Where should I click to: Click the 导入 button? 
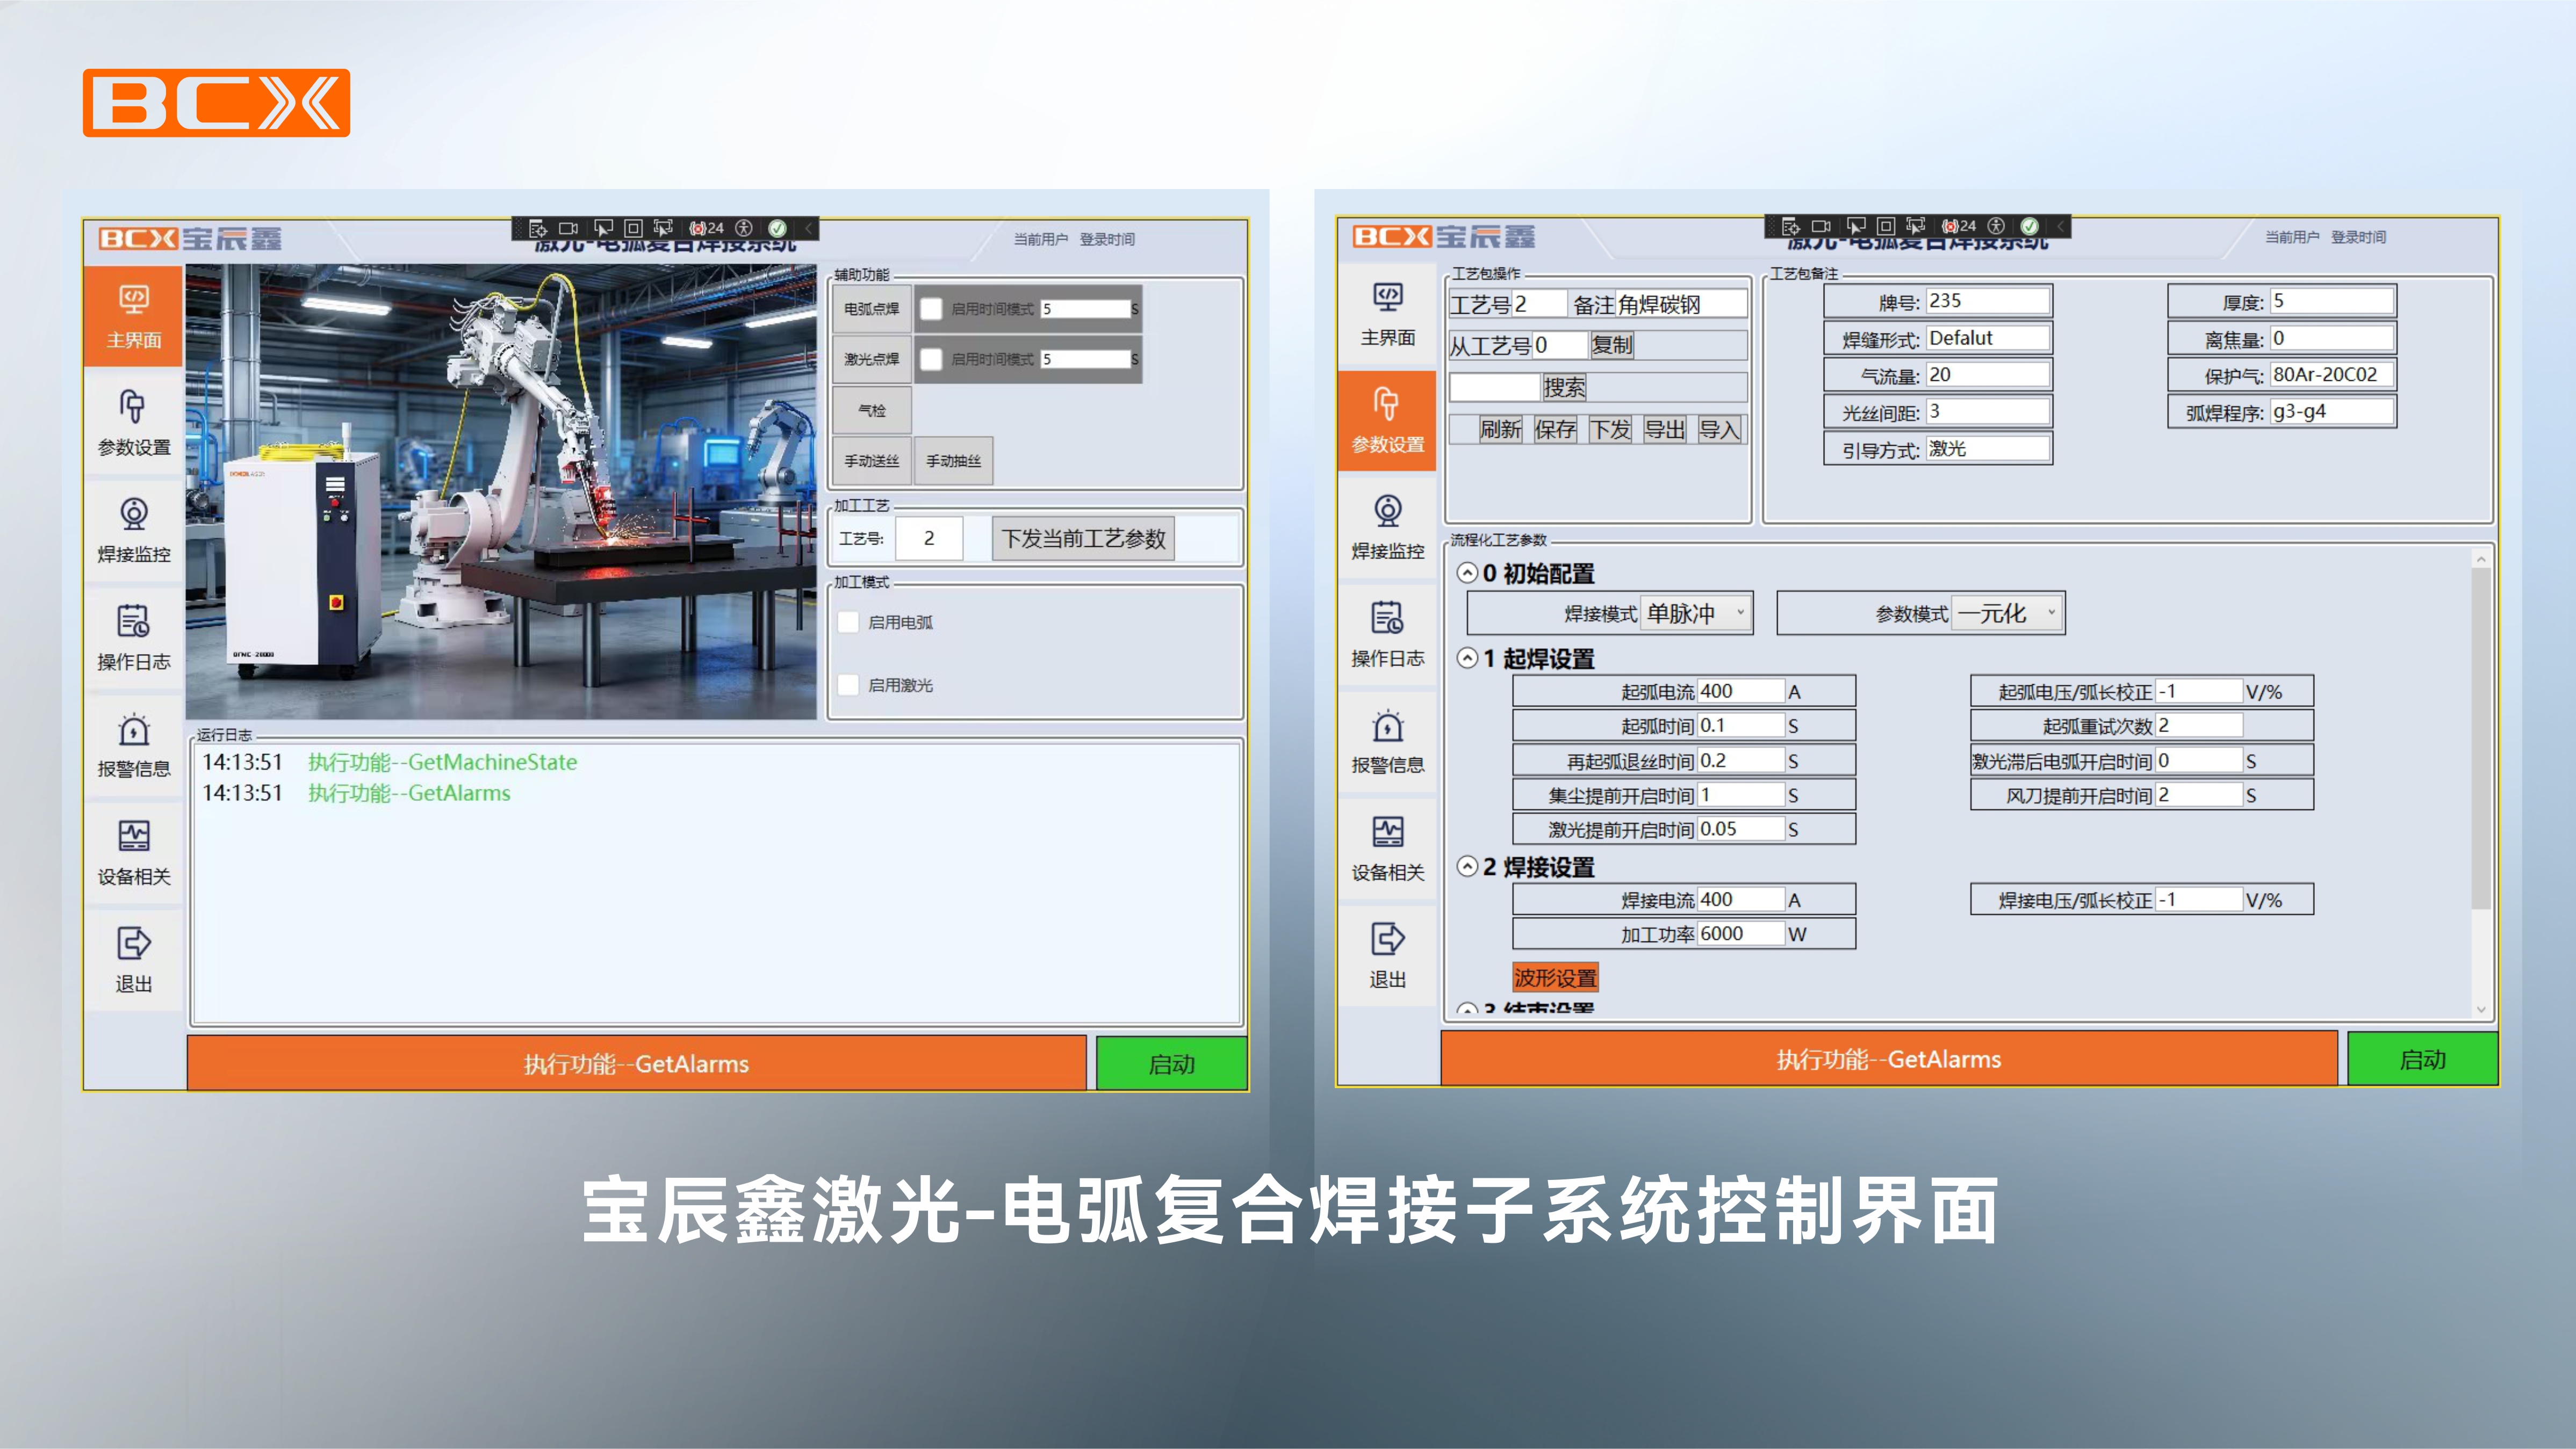(1719, 430)
